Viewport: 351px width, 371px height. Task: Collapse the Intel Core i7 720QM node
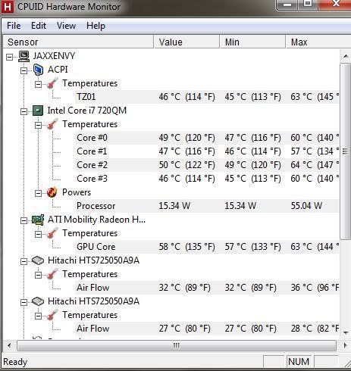coord(24,111)
